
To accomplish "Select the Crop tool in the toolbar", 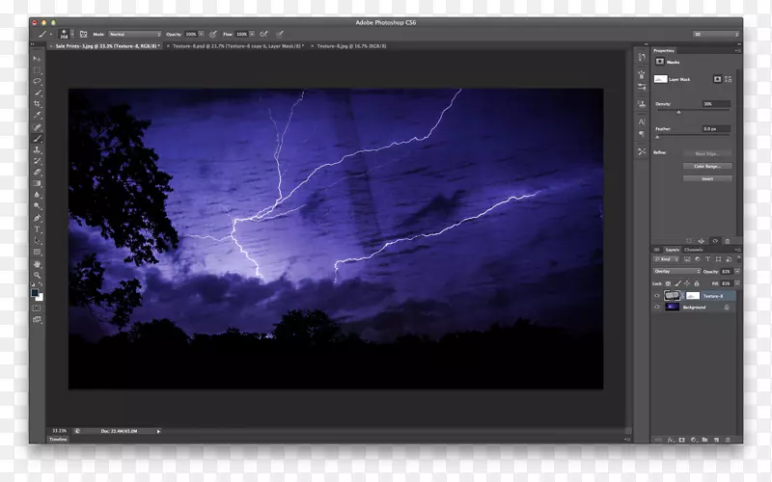I will click(x=38, y=103).
